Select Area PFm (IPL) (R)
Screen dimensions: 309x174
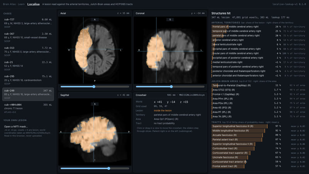258,99
